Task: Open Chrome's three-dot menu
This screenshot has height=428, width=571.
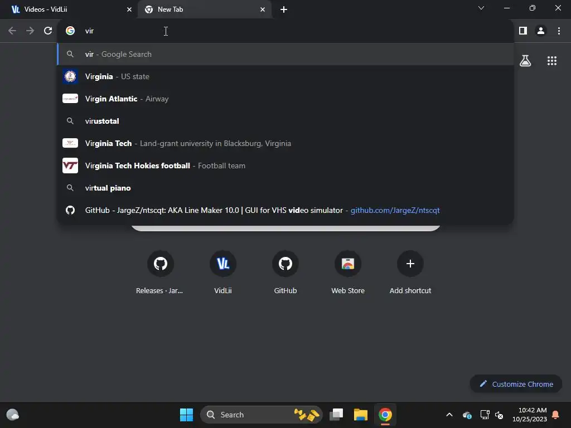Action: pyautogui.click(x=559, y=31)
